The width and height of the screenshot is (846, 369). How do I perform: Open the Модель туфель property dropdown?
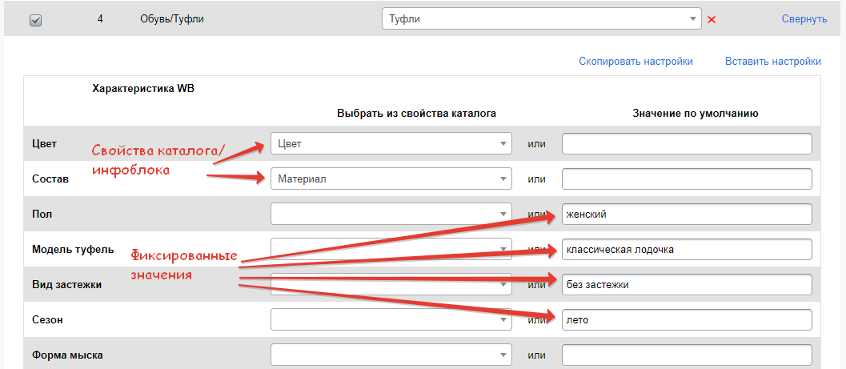click(x=391, y=249)
